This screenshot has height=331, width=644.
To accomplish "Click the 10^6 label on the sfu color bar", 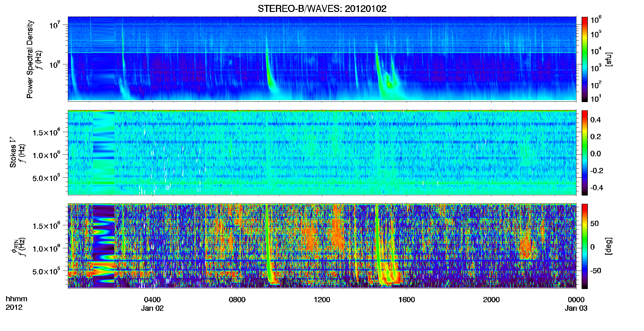I will tap(596, 20).
